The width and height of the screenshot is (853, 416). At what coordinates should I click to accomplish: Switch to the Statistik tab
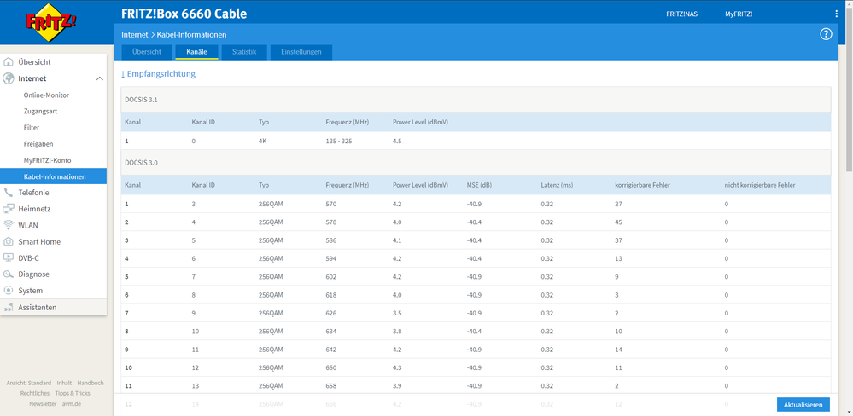pyautogui.click(x=243, y=52)
